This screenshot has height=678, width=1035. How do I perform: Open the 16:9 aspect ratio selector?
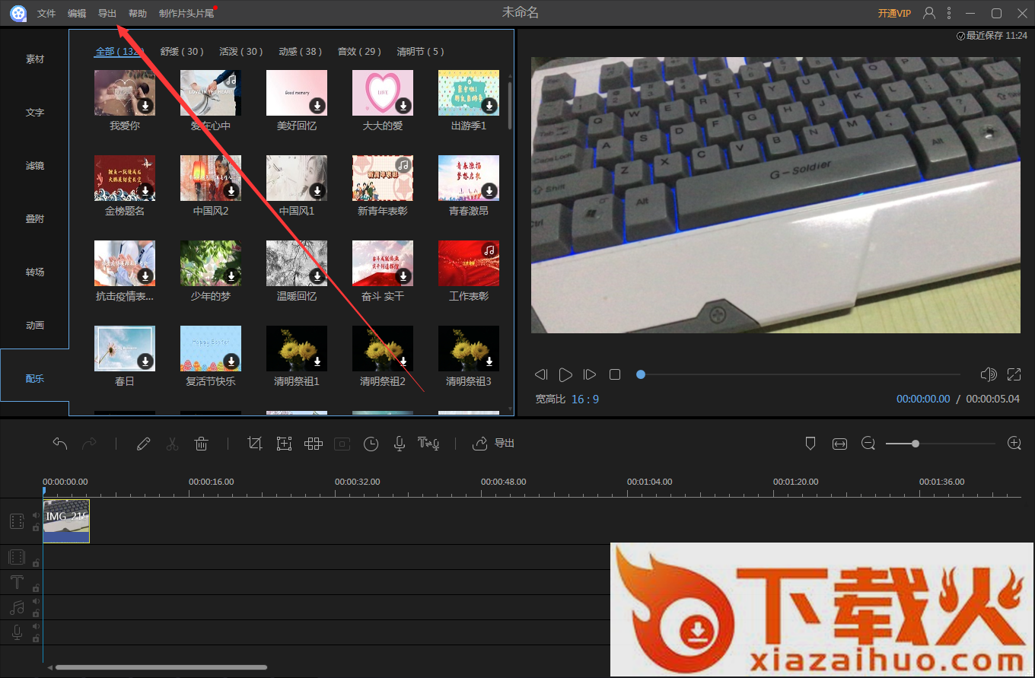(585, 399)
